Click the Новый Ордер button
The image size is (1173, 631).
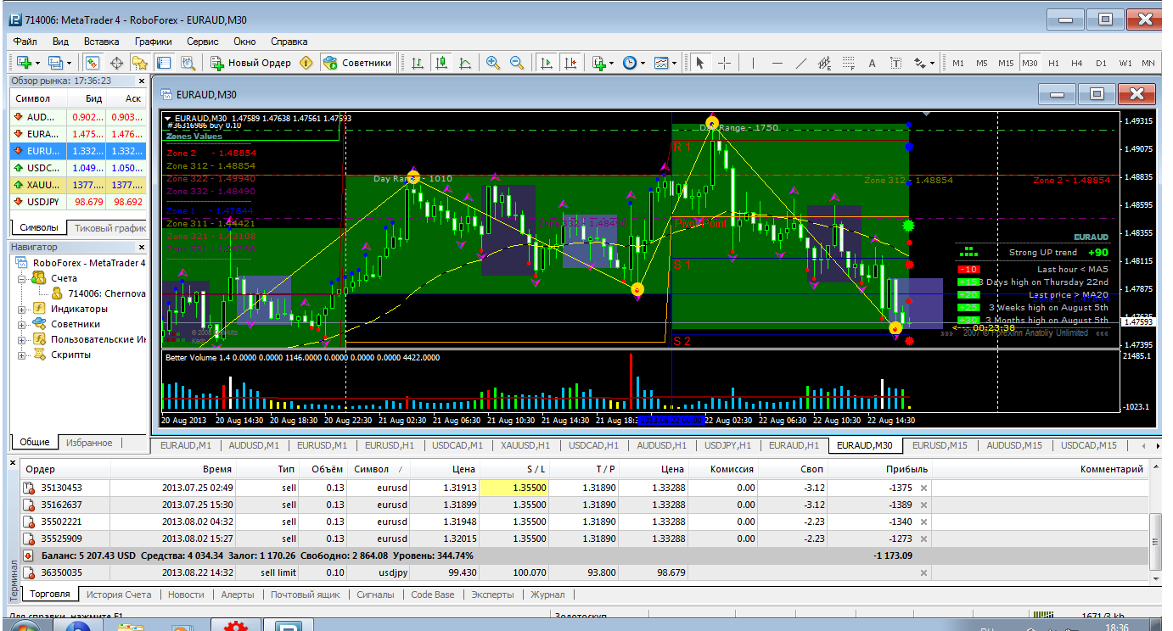coord(250,63)
